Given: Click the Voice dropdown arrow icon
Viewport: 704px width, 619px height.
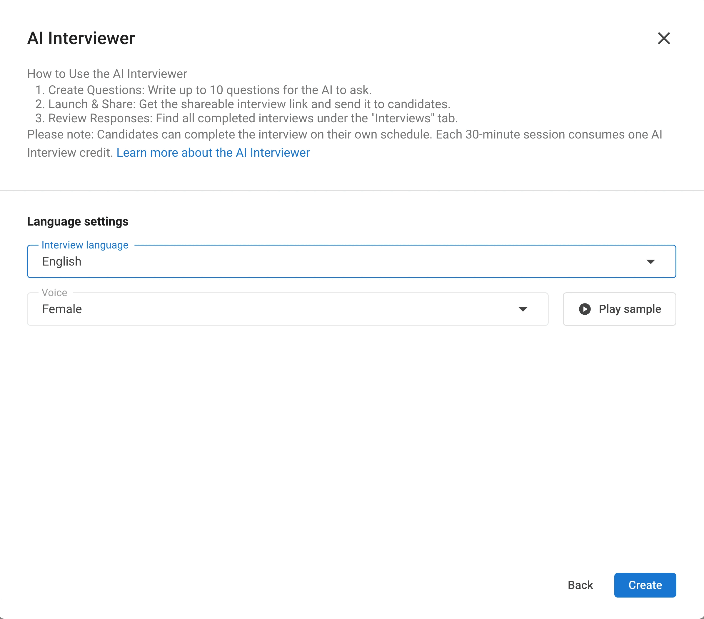Looking at the screenshot, I should (523, 309).
